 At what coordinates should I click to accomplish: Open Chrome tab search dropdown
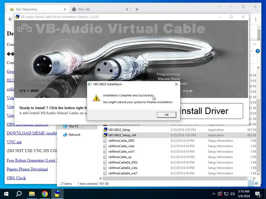pos(219,6)
